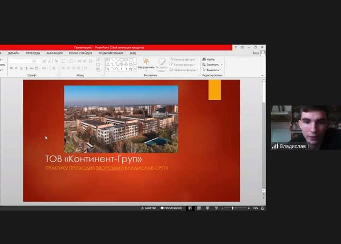Justify the paragraph text

click(79, 68)
